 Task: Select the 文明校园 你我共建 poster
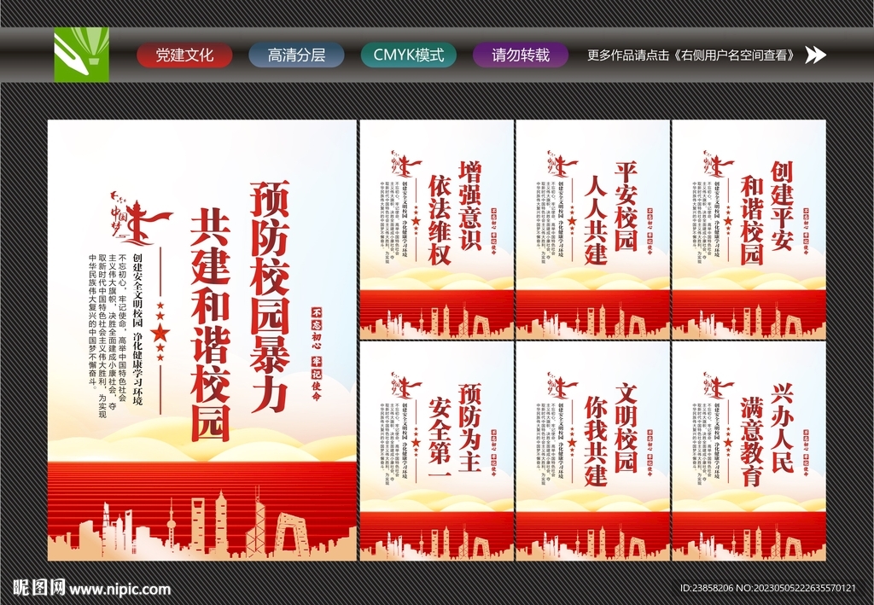pos(592,451)
